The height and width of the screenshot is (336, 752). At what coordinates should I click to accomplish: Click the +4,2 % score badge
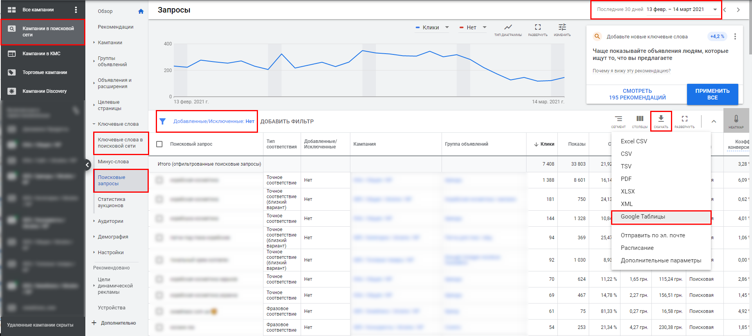pyautogui.click(x=717, y=36)
